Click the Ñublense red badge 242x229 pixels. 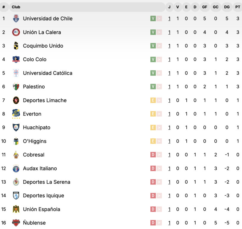pyautogui.click(x=16, y=223)
